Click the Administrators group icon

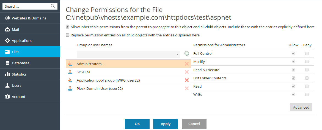coord(70,64)
